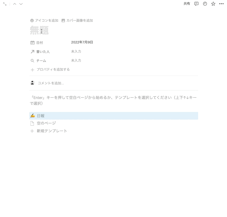Open the 日付 property label
The height and width of the screenshot is (217, 227).
click(39, 43)
